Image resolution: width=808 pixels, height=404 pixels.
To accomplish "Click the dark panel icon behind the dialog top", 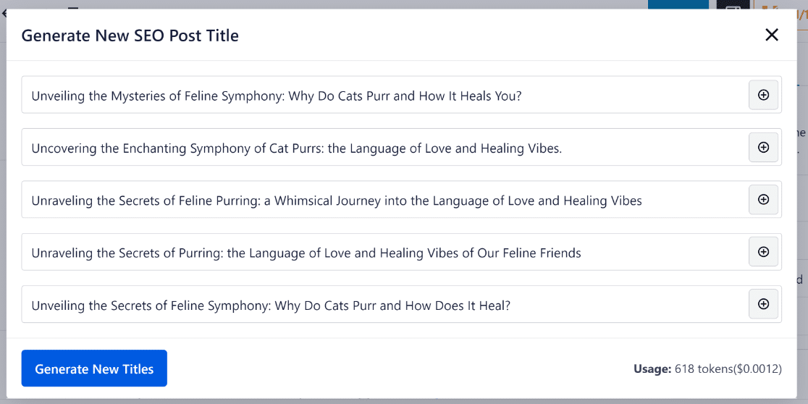I will coord(733,4).
